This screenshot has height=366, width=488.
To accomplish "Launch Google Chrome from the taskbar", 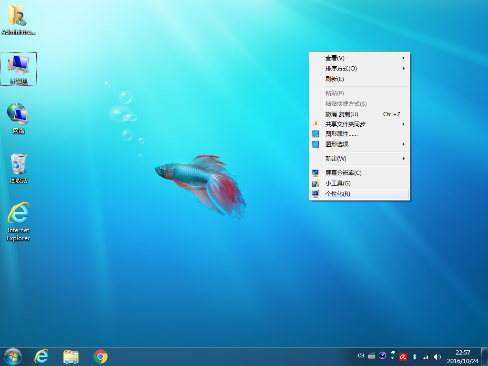I will pos(101,356).
